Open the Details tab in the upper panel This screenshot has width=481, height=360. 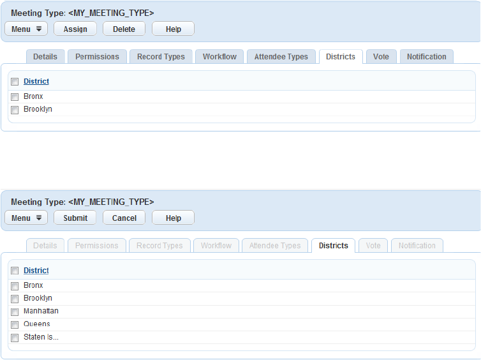click(45, 57)
